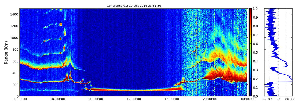The height and width of the screenshot is (105, 299).
Task: Click the 04:00:00 time tick label
Action: point(57,99)
